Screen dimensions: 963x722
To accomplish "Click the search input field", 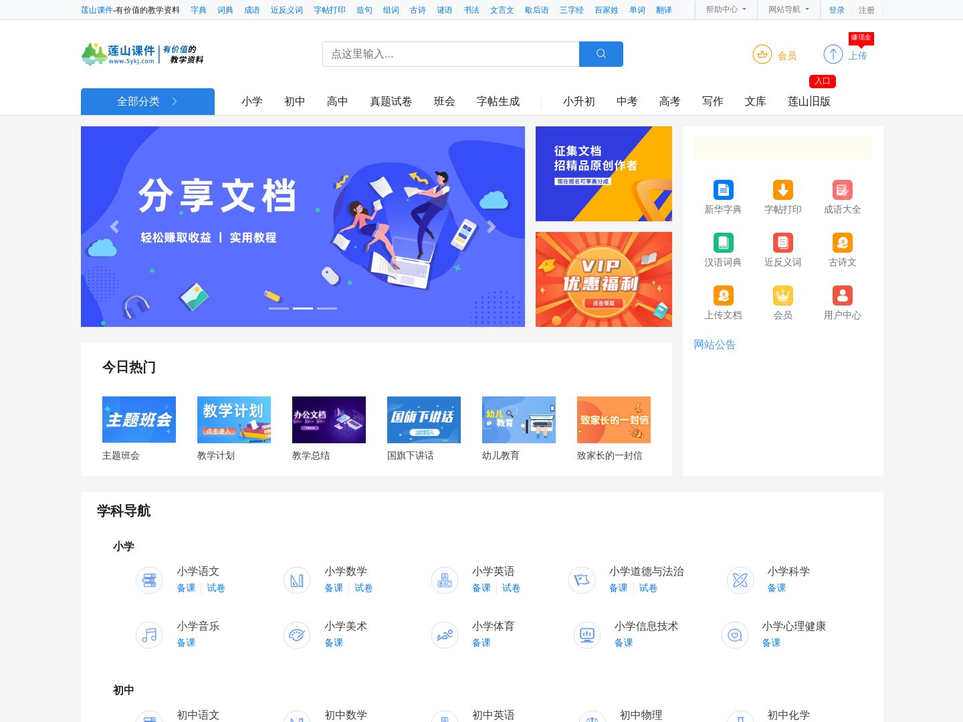I will coord(451,54).
